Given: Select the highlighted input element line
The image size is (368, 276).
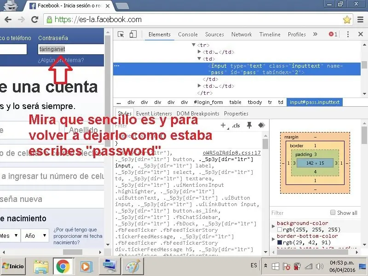Looking at the screenshot, I should 236,69.
